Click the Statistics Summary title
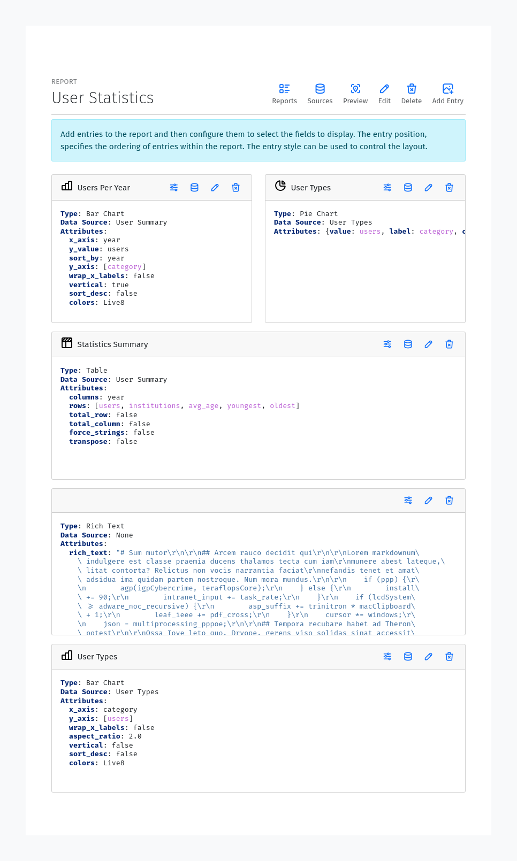 pos(112,344)
